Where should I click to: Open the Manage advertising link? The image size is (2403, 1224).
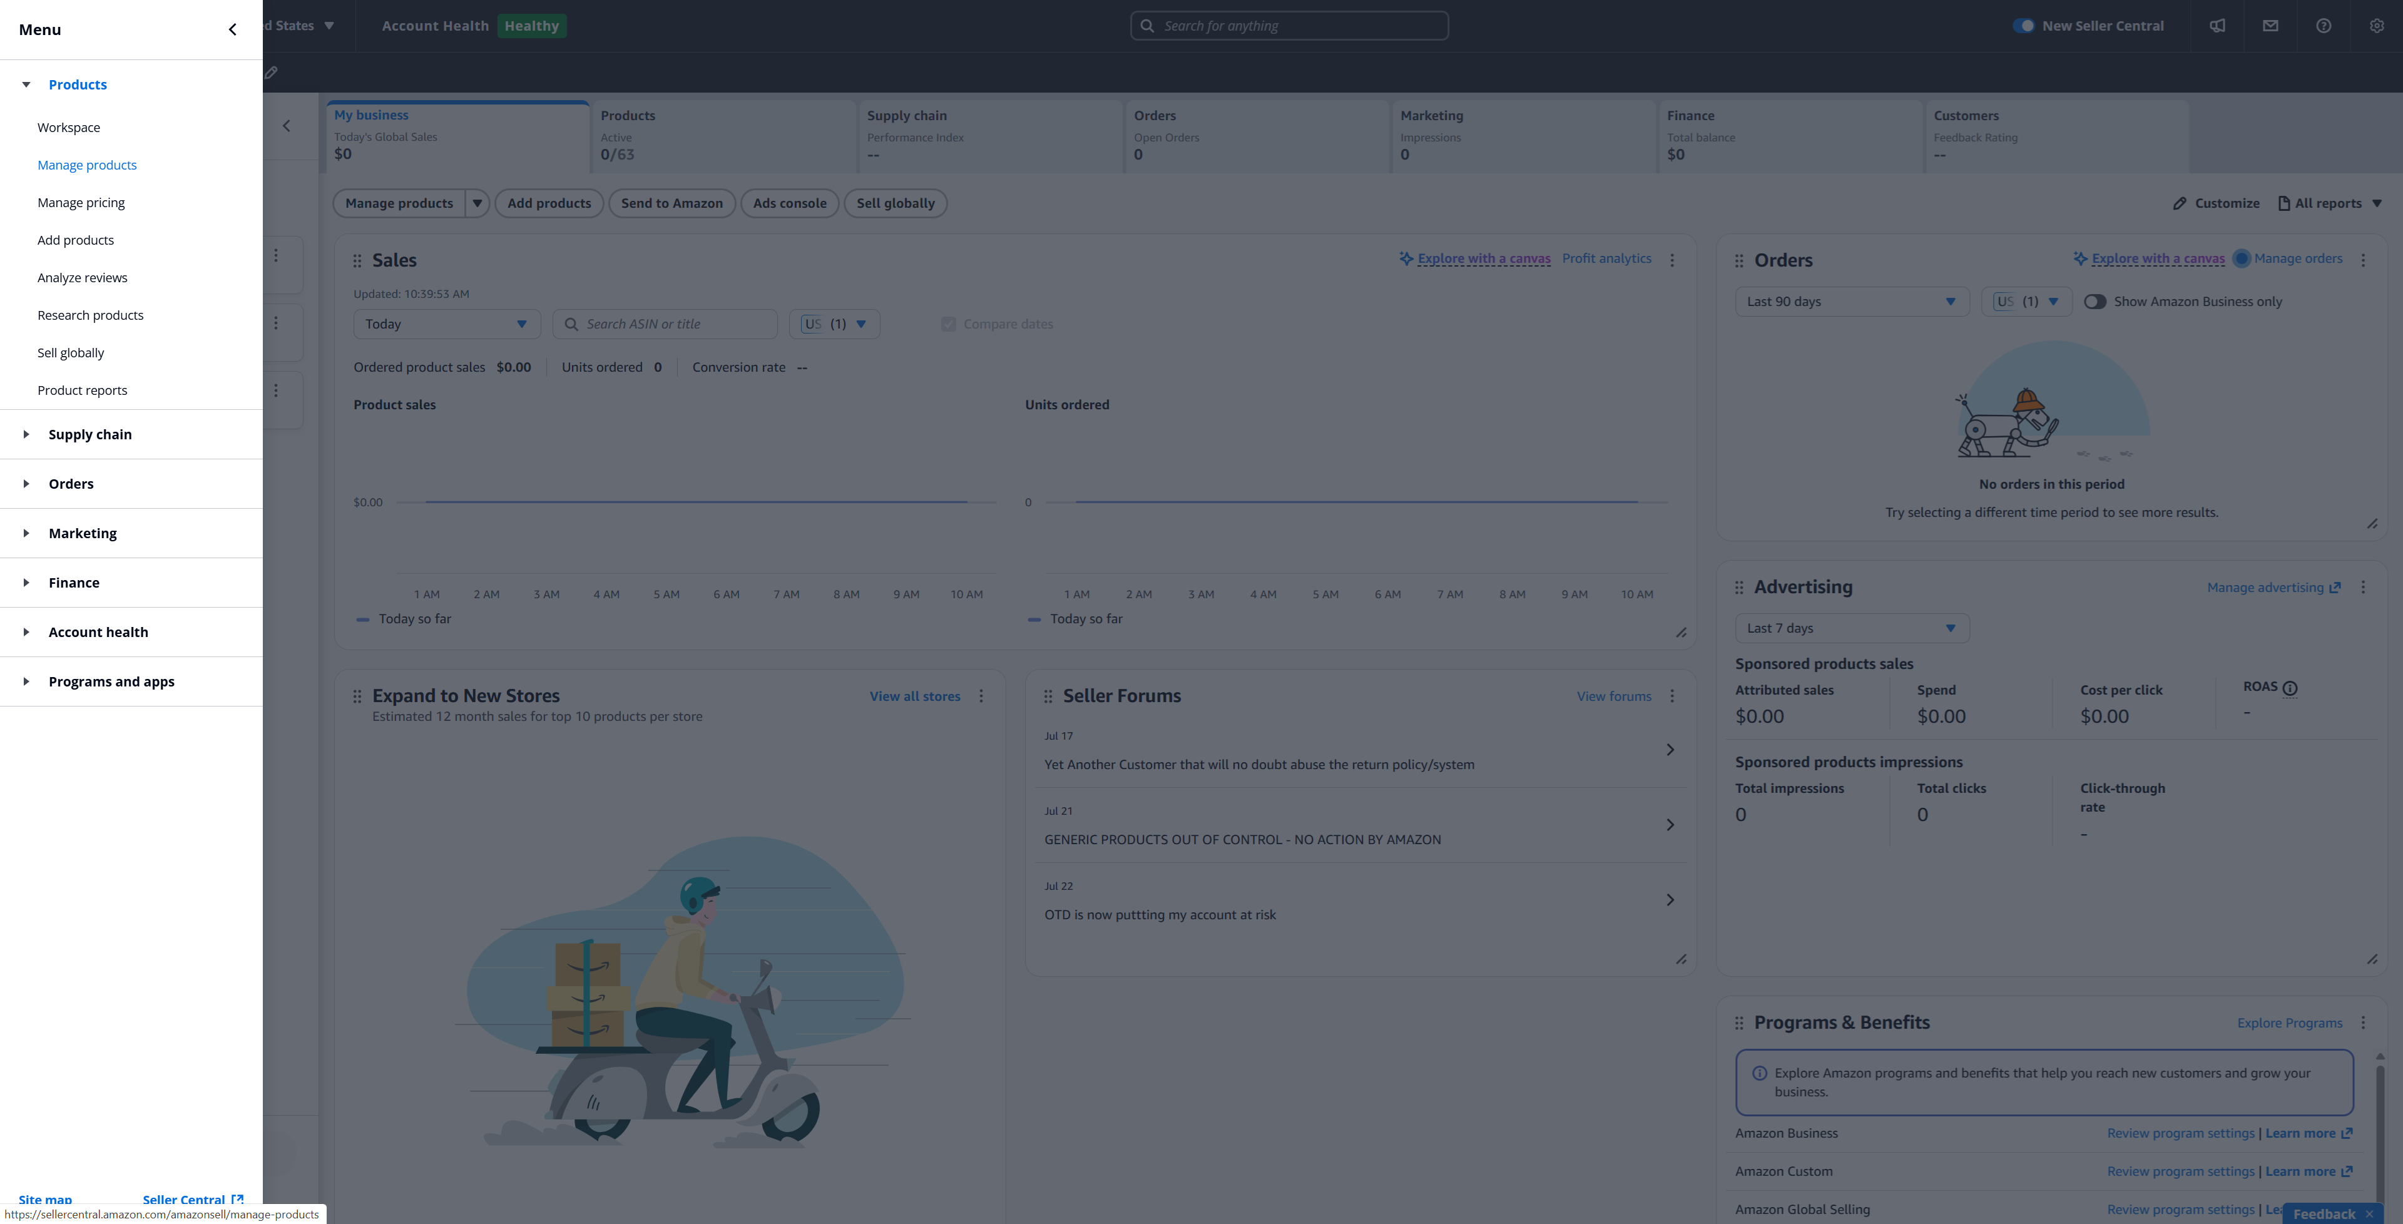coord(2274,588)
